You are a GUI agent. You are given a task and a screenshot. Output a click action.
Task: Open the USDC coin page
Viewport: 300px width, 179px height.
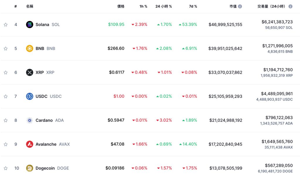point(49,96)
